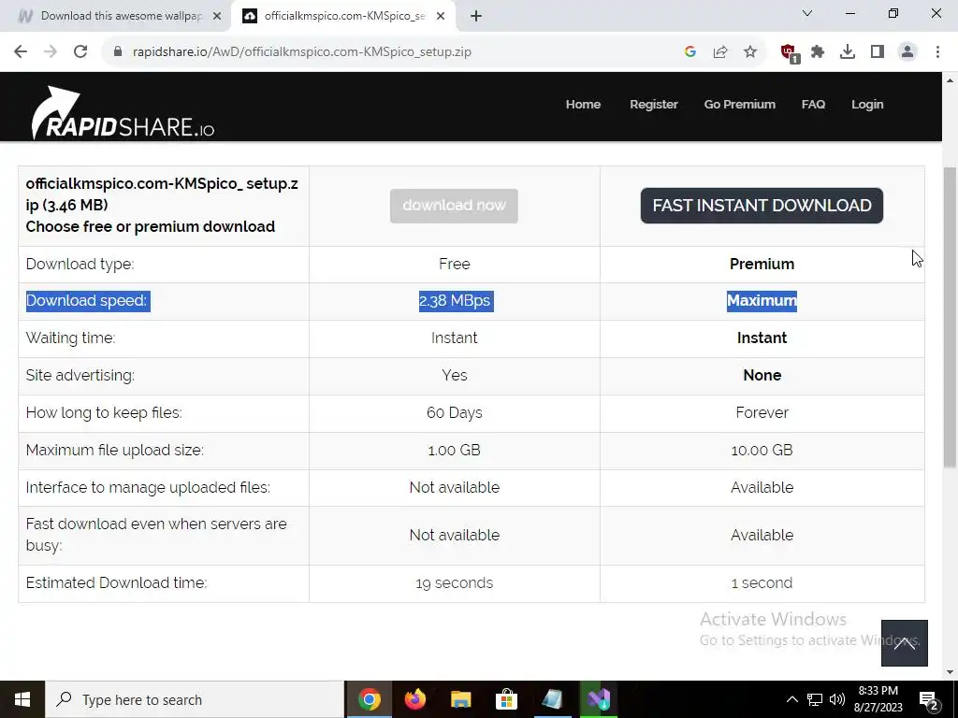
Task: Open the FAQ nav link
Action: coord(813,105)
